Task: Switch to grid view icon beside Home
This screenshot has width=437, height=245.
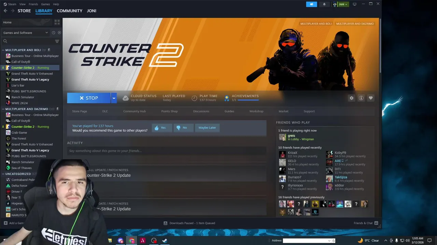Action: tap(57, 22)
